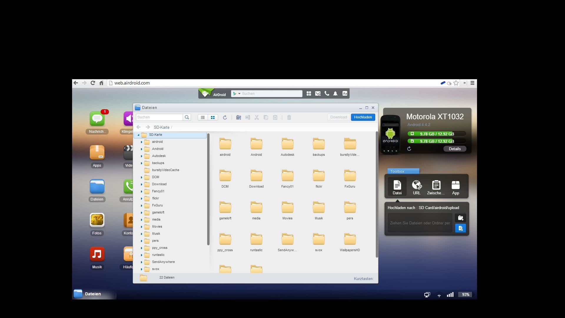Expand the airdroid tree folder
Screen dimensions: 565x318
(x=141, y=142)
